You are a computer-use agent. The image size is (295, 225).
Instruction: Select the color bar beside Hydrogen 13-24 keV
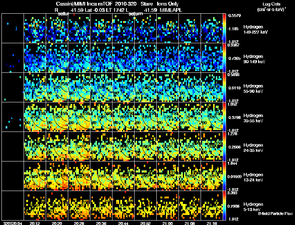click(224, 176)
